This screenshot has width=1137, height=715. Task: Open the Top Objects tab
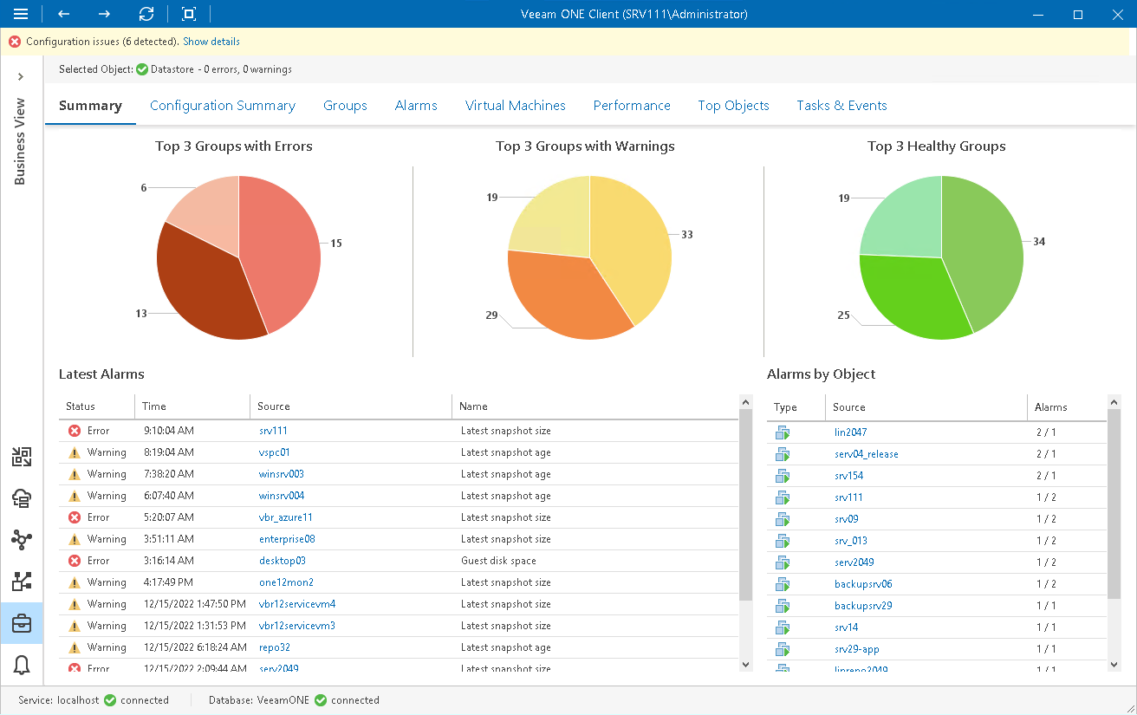pyautogui.click(x=734, y=106)
